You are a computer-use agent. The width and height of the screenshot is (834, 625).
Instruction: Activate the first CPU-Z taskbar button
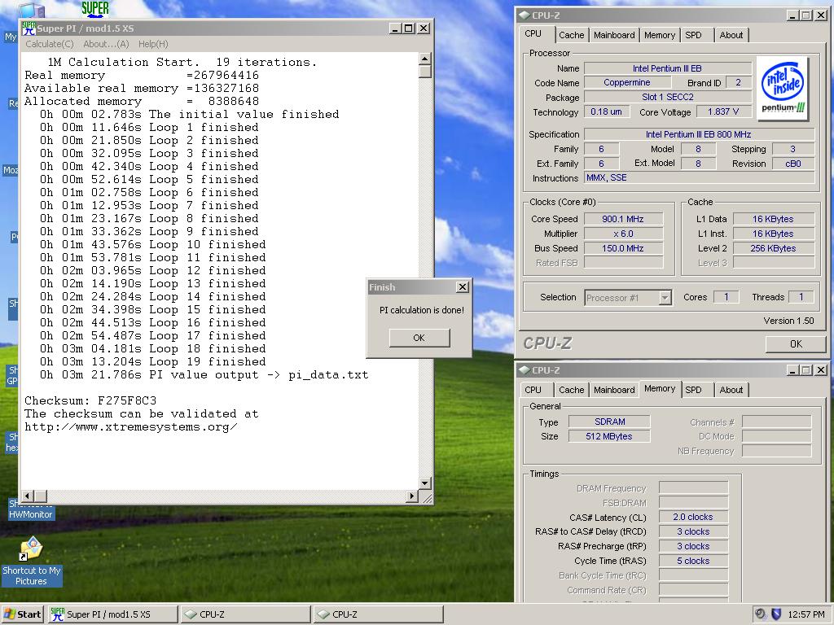pos(245,614)
